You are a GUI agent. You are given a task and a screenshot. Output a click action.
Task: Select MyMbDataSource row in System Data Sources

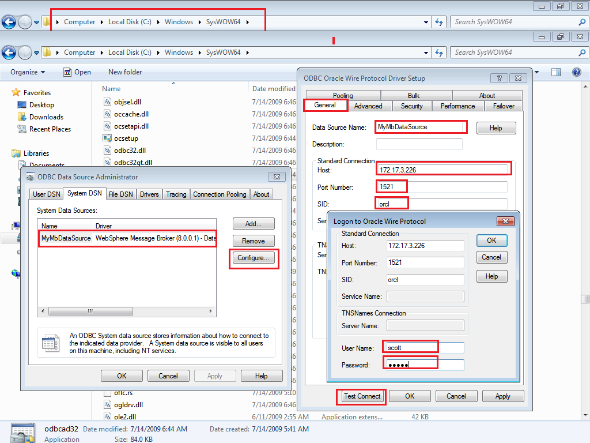click(127, 238)
